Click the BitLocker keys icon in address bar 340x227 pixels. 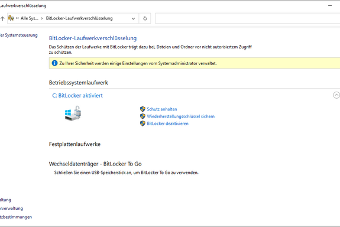[x=11, y=18]
